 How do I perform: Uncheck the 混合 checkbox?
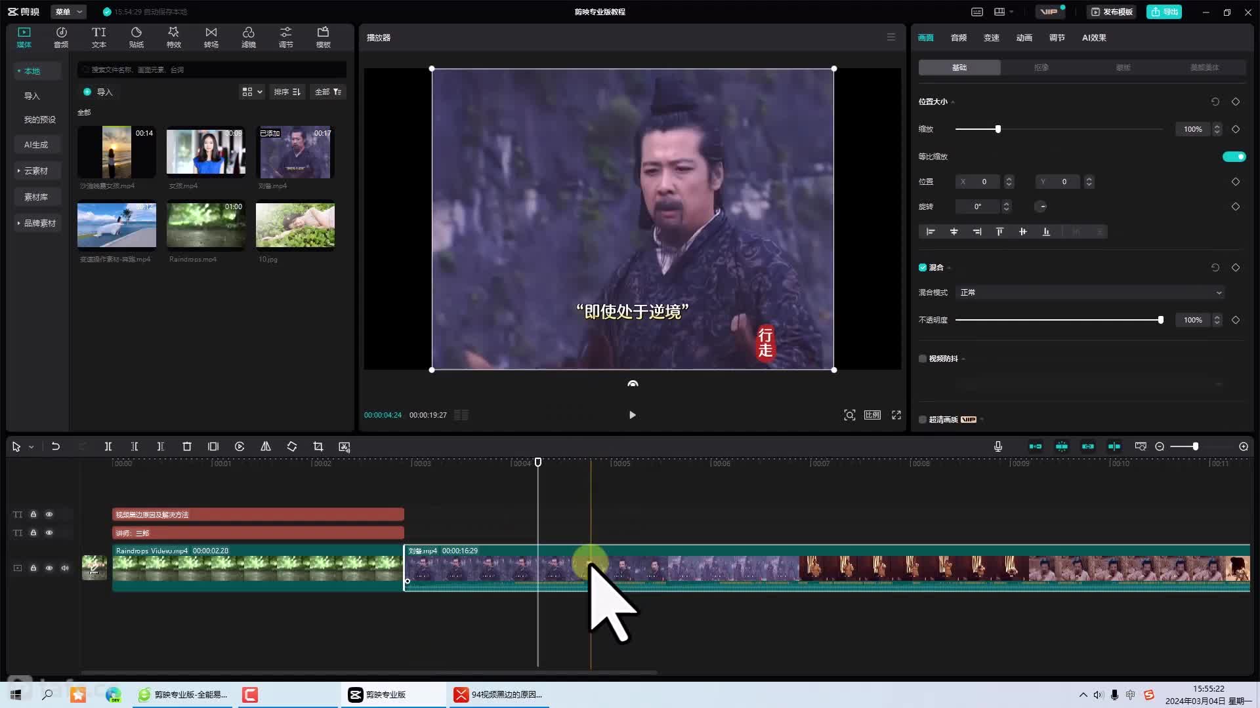click(923, 267)
